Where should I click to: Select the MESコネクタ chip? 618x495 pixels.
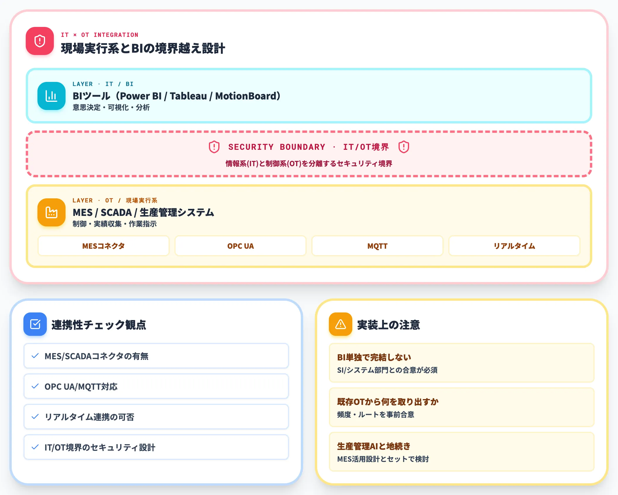(x=104, y=246)
